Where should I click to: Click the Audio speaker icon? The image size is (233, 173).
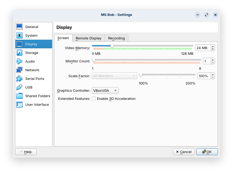(x=19, y=61)
